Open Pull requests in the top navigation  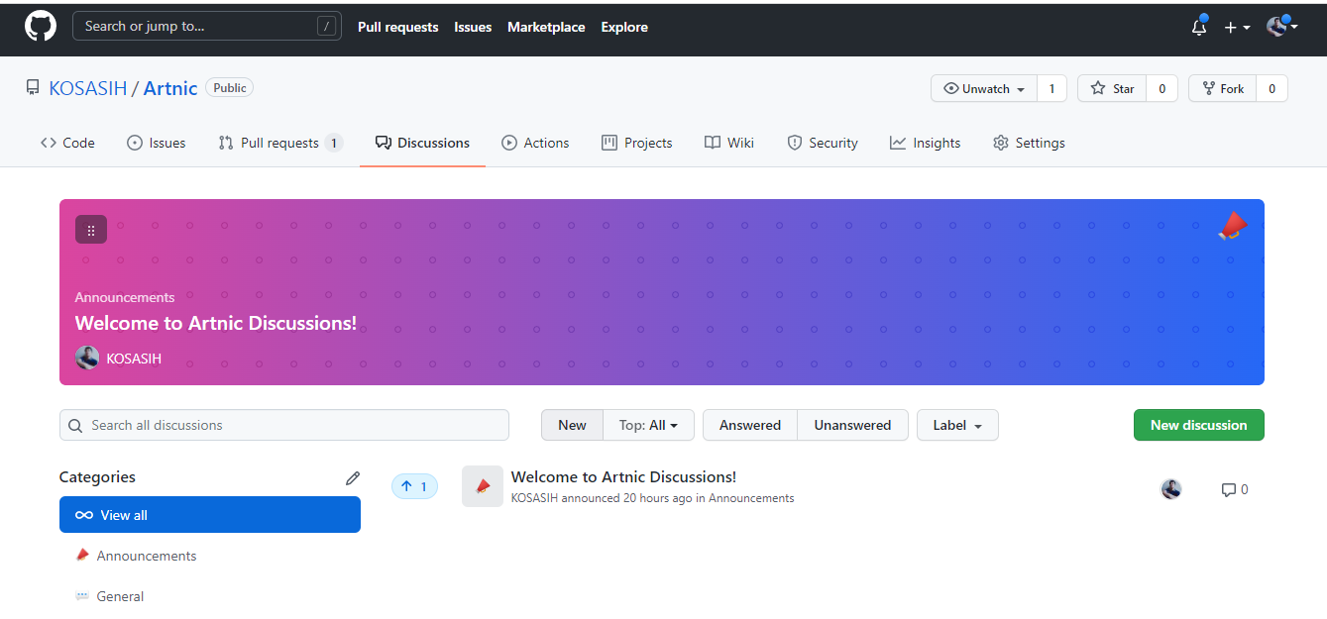point(398,27)
